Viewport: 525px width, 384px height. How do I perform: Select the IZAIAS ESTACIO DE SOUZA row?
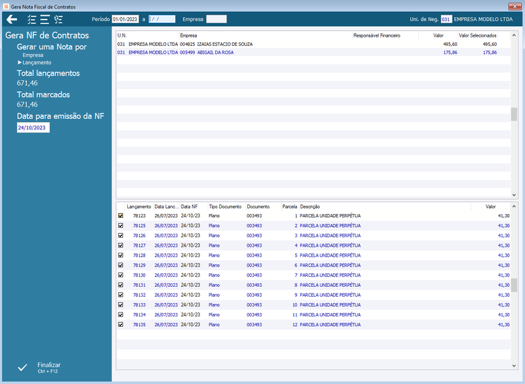pyautogui.click(x=314, y=44)
